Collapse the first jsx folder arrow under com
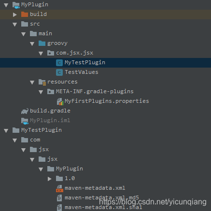The width and height of the screenshot is (211, 211). pos(24,150)
